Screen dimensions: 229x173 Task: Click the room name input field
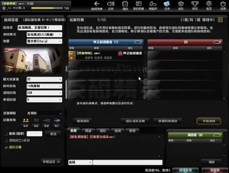pos(40,28)
